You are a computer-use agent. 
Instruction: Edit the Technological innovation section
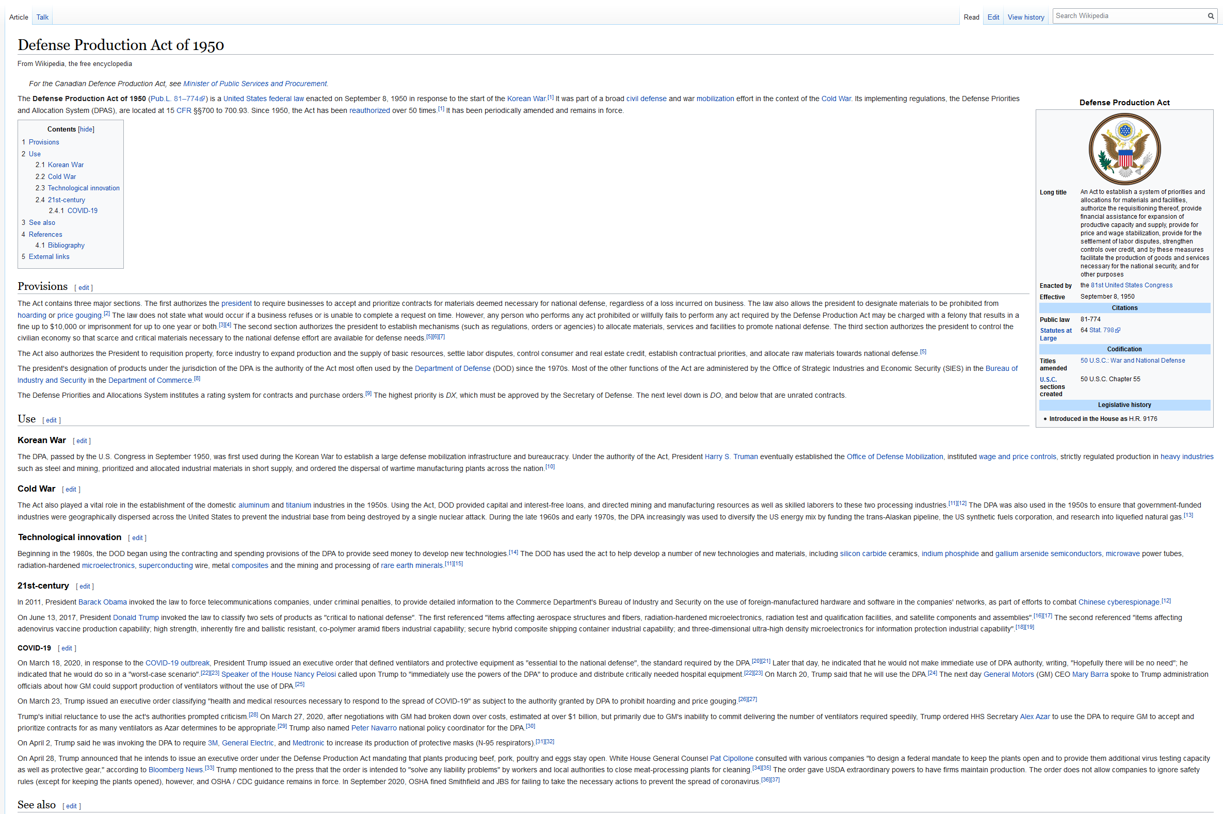(137, 539)
